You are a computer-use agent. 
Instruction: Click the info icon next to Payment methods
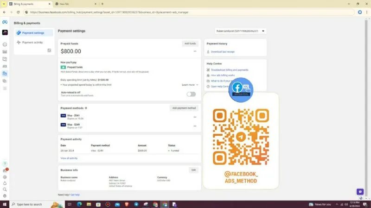pyautogui.click(x=86, y=108)
